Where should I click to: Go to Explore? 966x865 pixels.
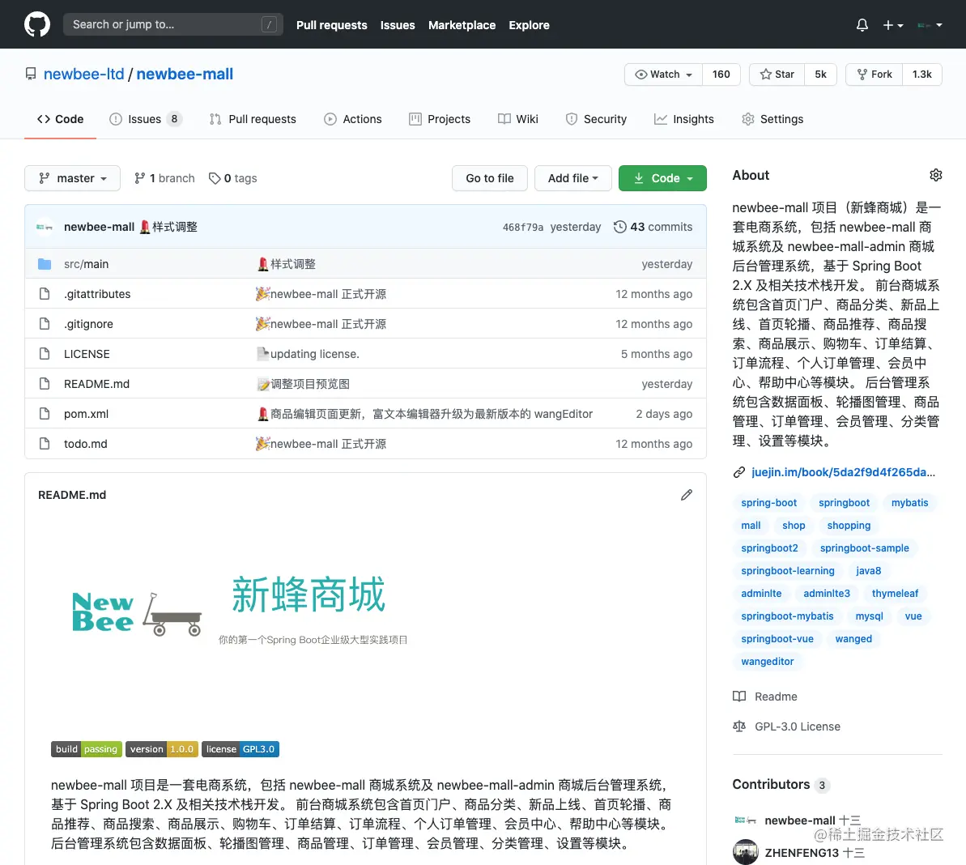(x=529, y=25)
